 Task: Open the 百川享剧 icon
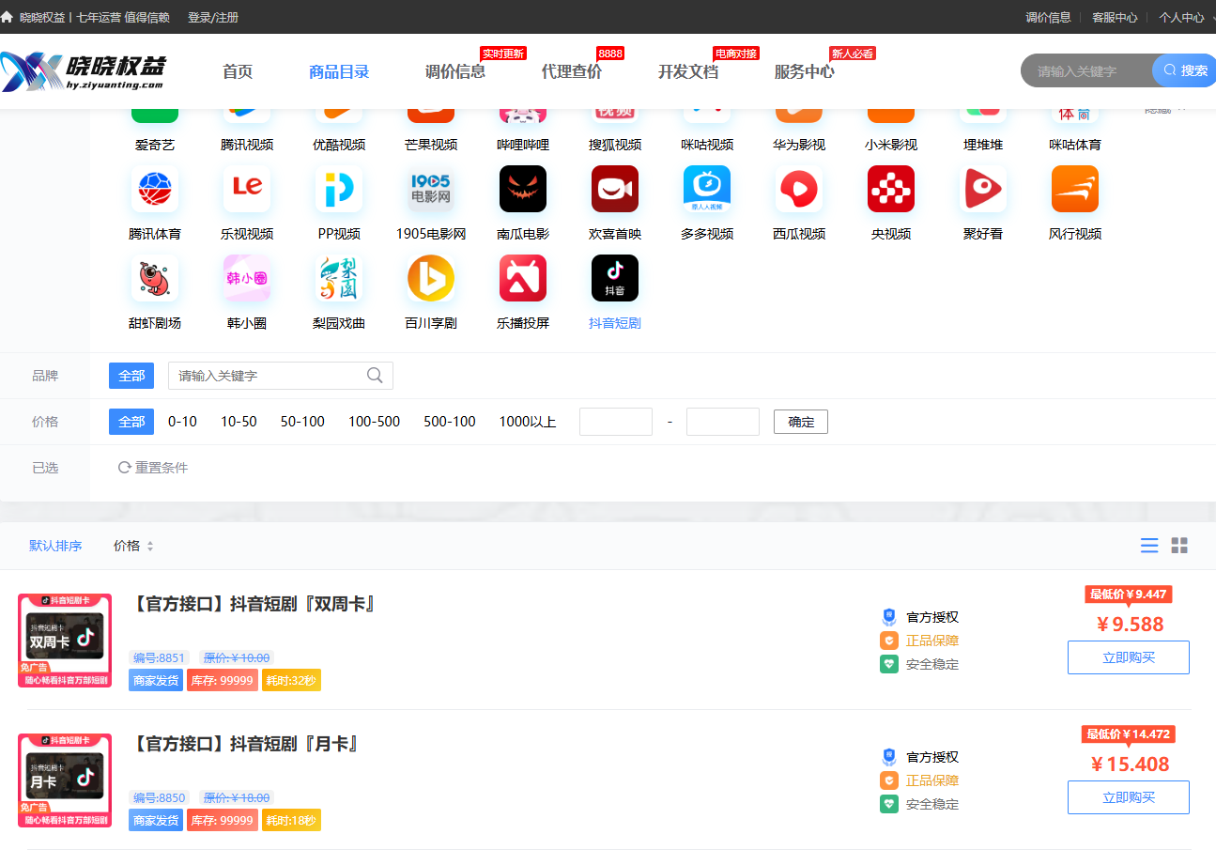pyautogui.click(x=431, y=279)
